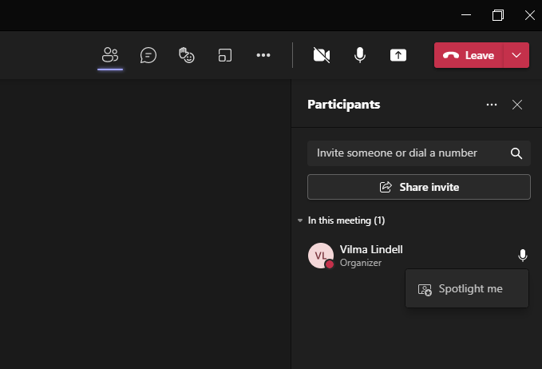Mute the microphone in the toolbar
542x369 pixels.
[360, 55]
